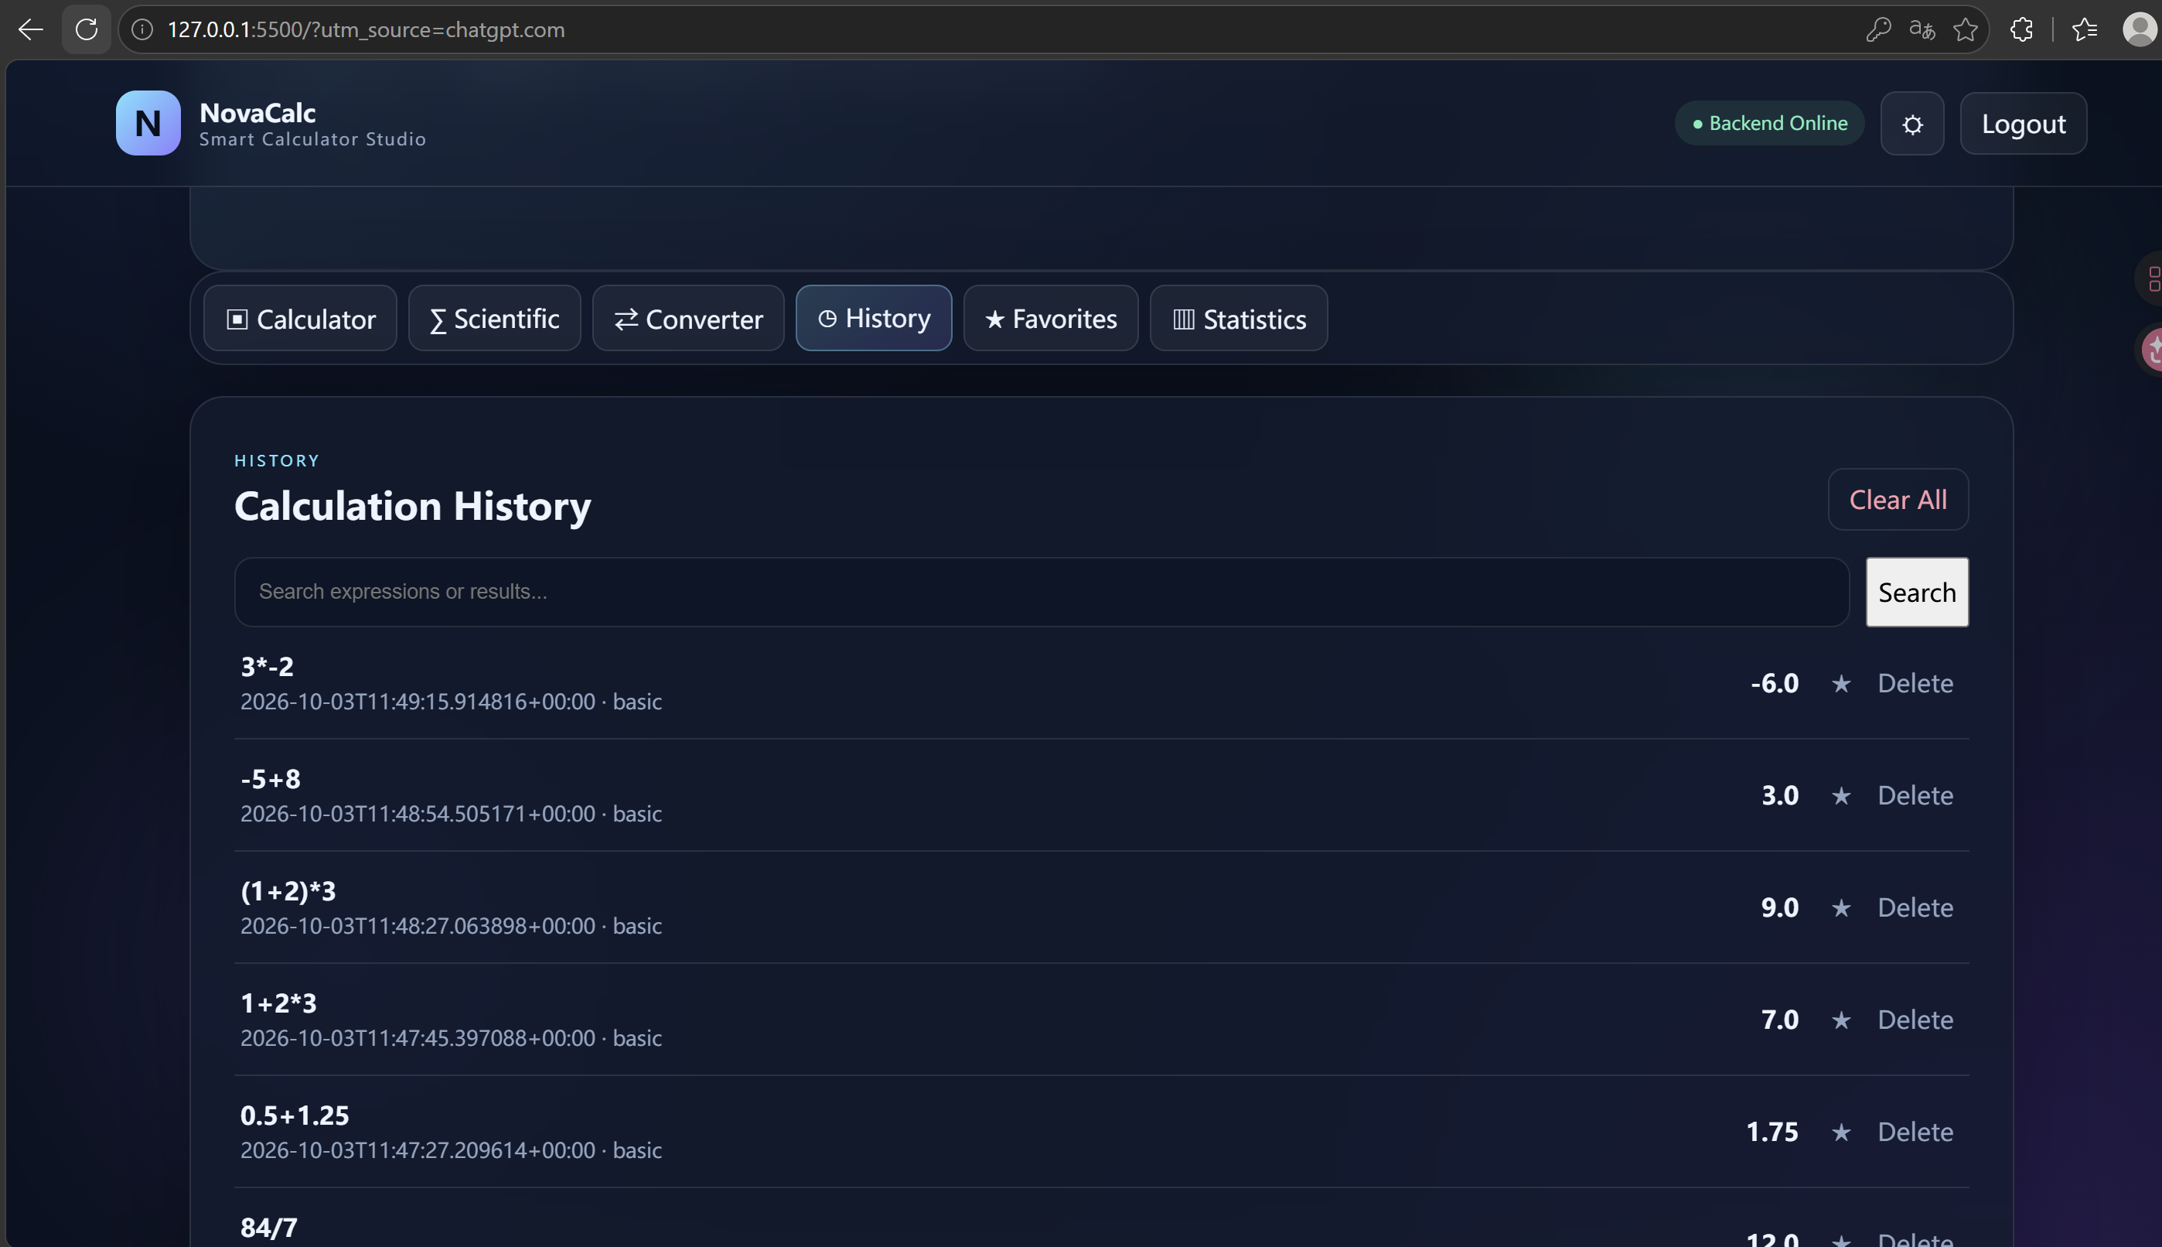
Task: Click the 2026-10-03T11:48:27 timestamp line
Action: click(451, 926)
